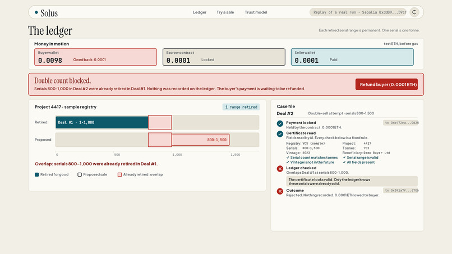This screenshot has width=452, height=254.
Task: Click the Retired for good legend swatch
Action: pos(36,174)
